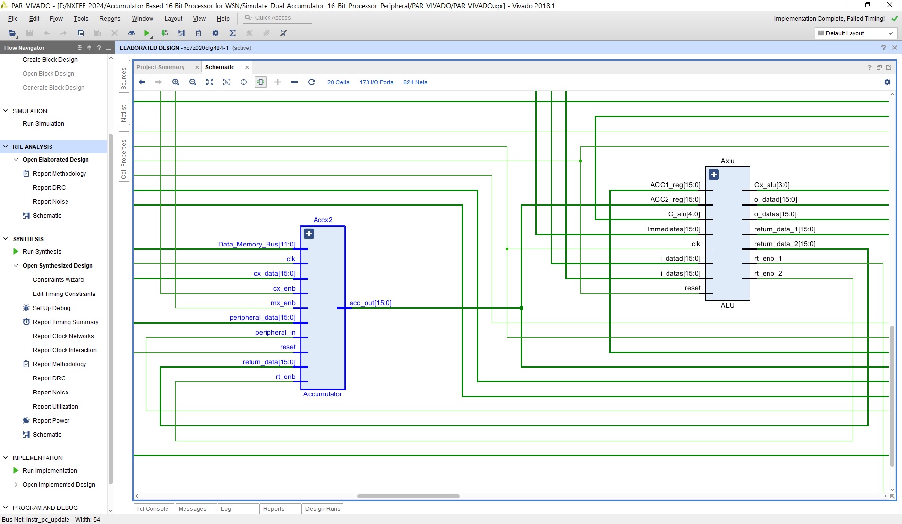This screenshot has height=524, width=902.
Task: Switch to Project Summary tab
Action: pos(161,67)
